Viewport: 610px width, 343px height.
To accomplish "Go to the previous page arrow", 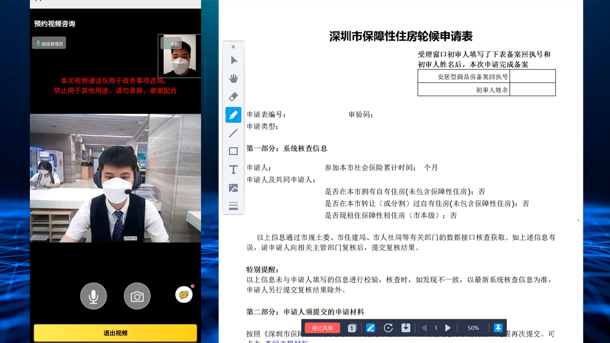I will tap(424, 328).
